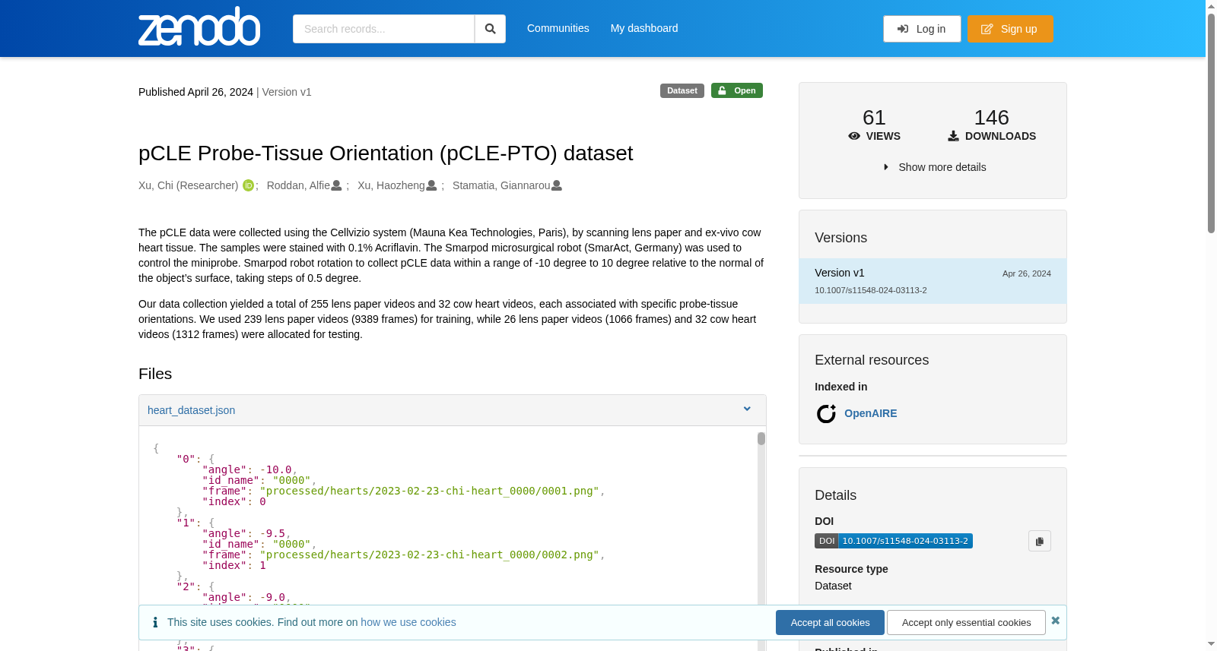Click the Resource type value Dataset
1217x651 pixels.
point(833,586)
